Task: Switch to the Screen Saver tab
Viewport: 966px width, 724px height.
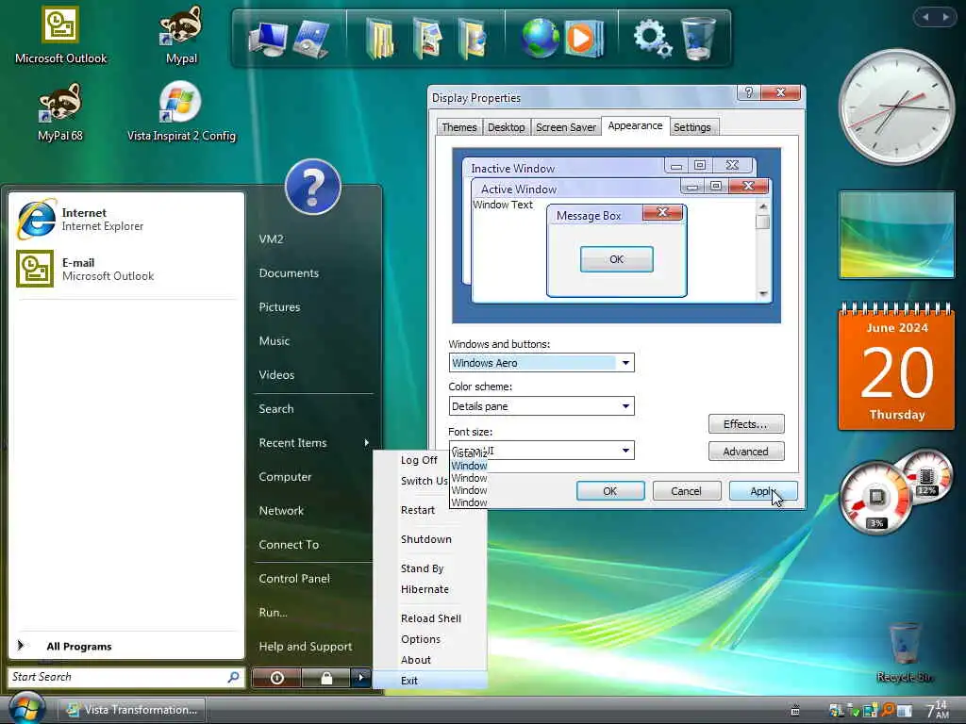Action: (566, 127)
